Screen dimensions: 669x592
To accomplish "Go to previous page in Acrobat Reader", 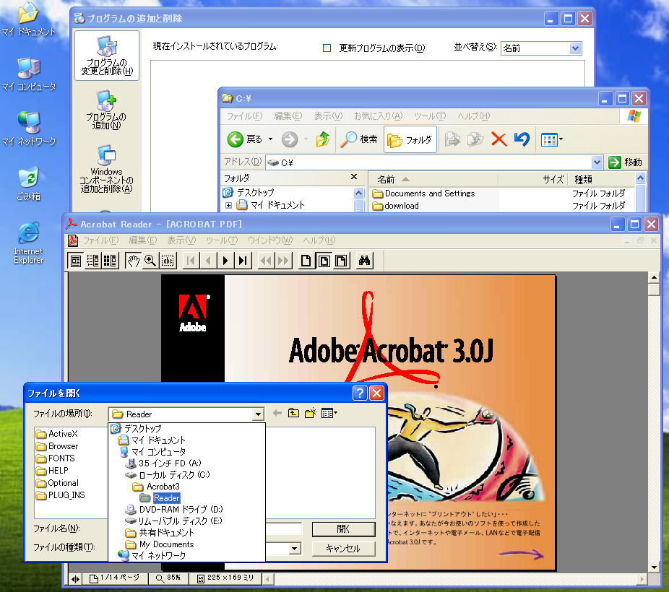I will [208, 261].
